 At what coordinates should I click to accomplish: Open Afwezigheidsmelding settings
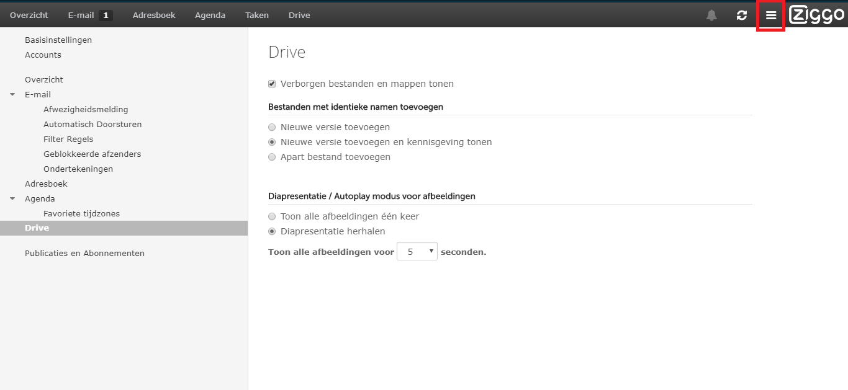point(86,110)
